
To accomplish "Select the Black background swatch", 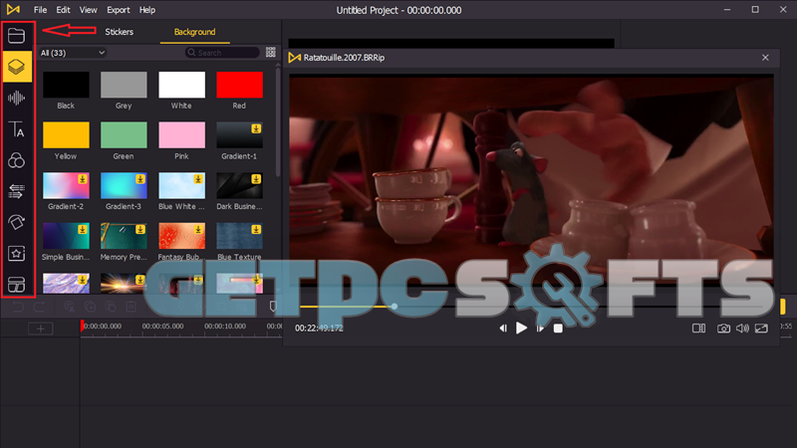I will [66, 85].
